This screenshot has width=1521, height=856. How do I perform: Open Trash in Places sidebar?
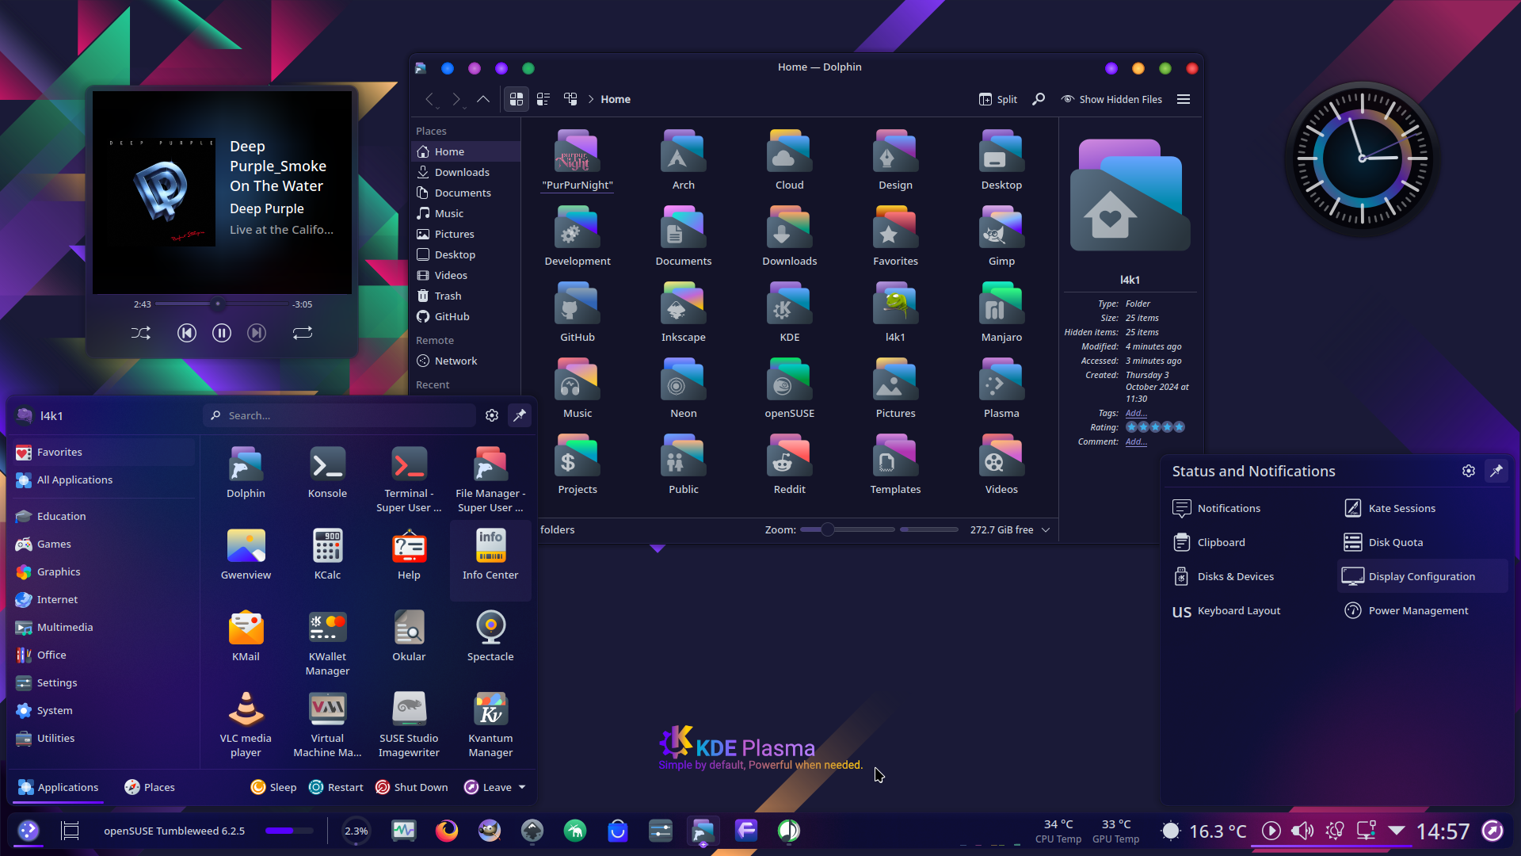[466, 296]
